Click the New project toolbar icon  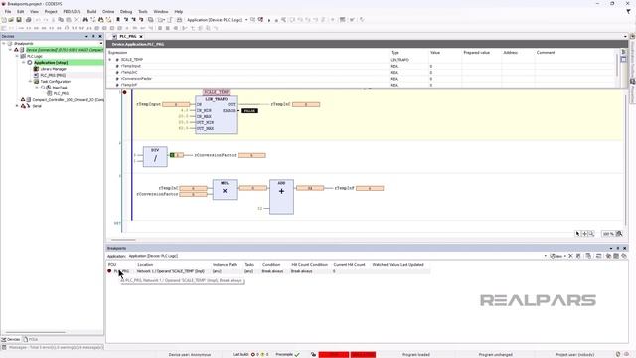click(4, 20)
